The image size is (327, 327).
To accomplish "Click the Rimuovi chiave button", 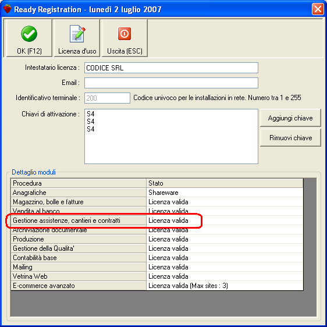I will [290, 138].
